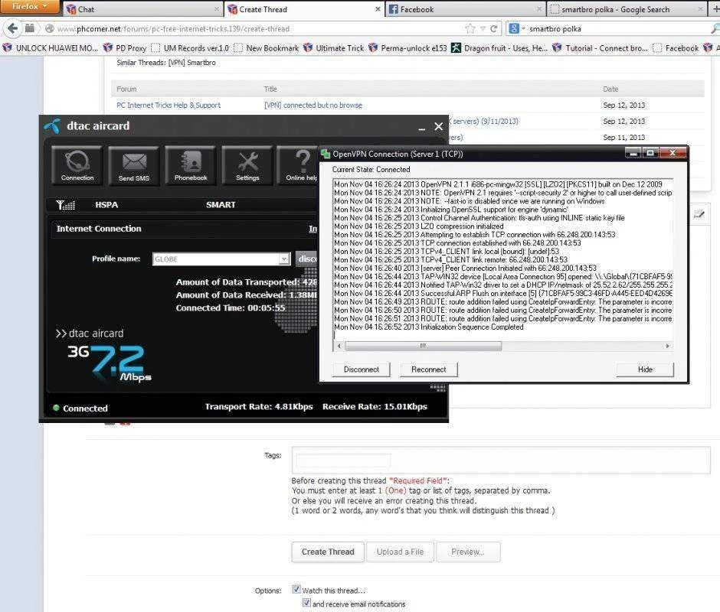Switch to the Facebook tab
The image size is (720, 612).
click(465, 9)
